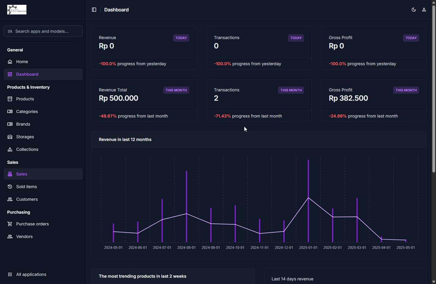Click the Rp 382.500 gross profit value

click(x=348, y=98)
